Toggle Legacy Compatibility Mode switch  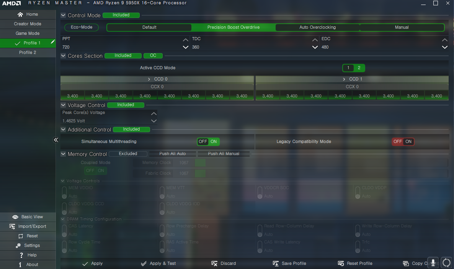pos(403,142)
